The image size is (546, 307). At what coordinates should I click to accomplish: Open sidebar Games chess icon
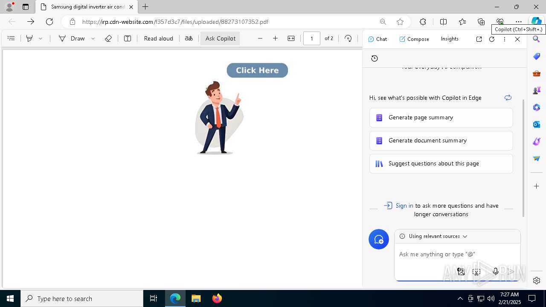(537, 90)
